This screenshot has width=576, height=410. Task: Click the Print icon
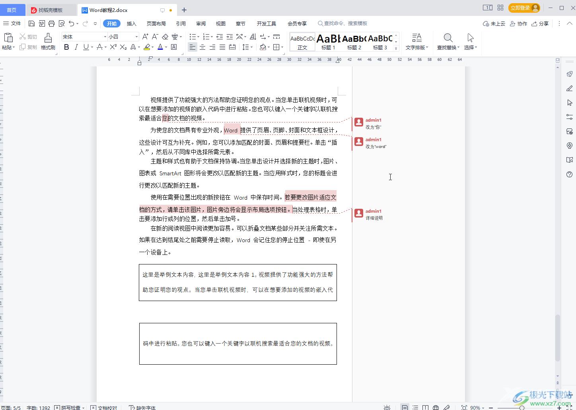pos(51,23)
